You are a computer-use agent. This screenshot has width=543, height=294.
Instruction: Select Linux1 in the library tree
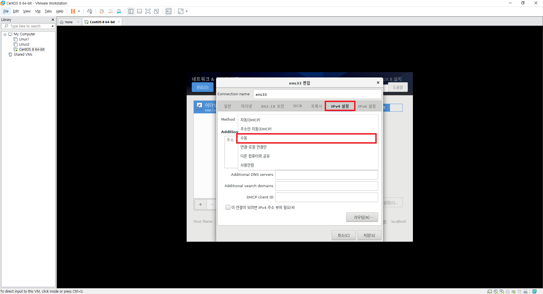tap(24, 39)
